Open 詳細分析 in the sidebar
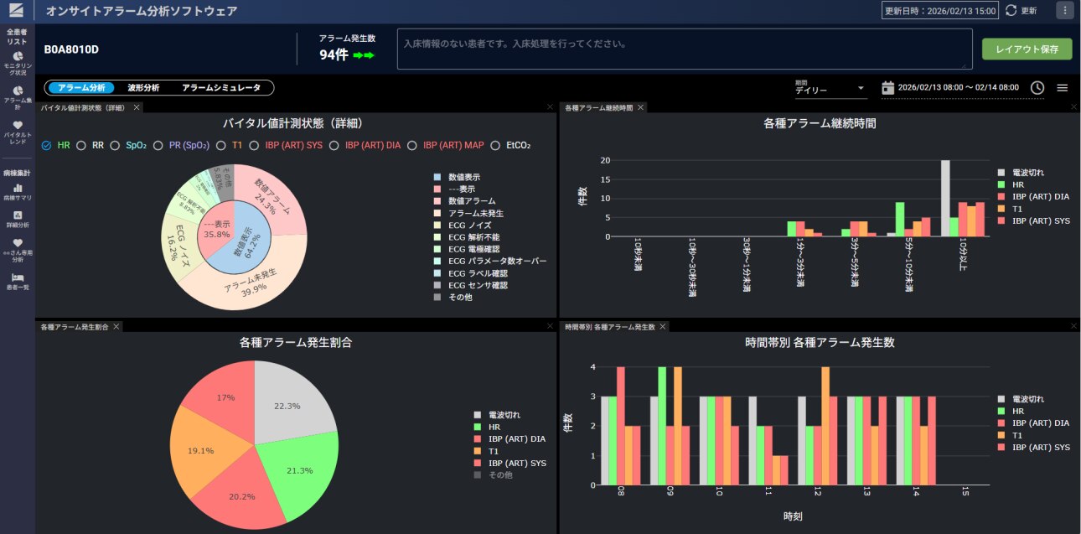 coord(18,220)
